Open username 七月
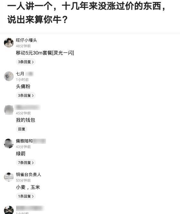Image resolution: width=180 pixels, height=214 pixels. click(x=20, y=74)
